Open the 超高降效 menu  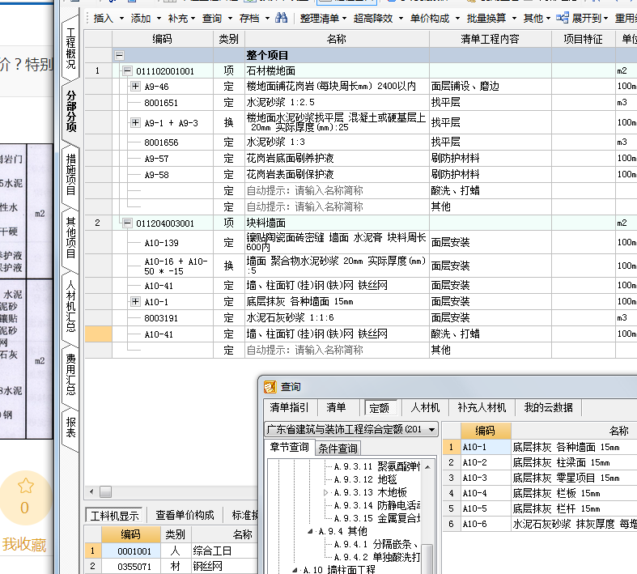point(378,19)
